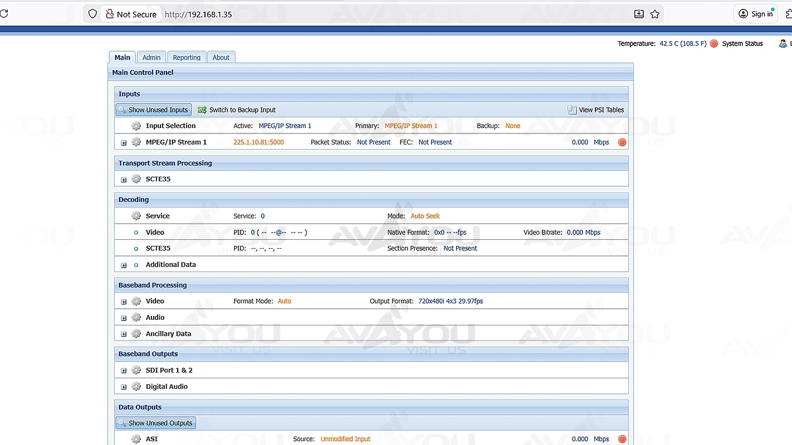Screen dimensions: 792x445
Task: Open the Service gear icon in Decoding
Action: (136, 216)
